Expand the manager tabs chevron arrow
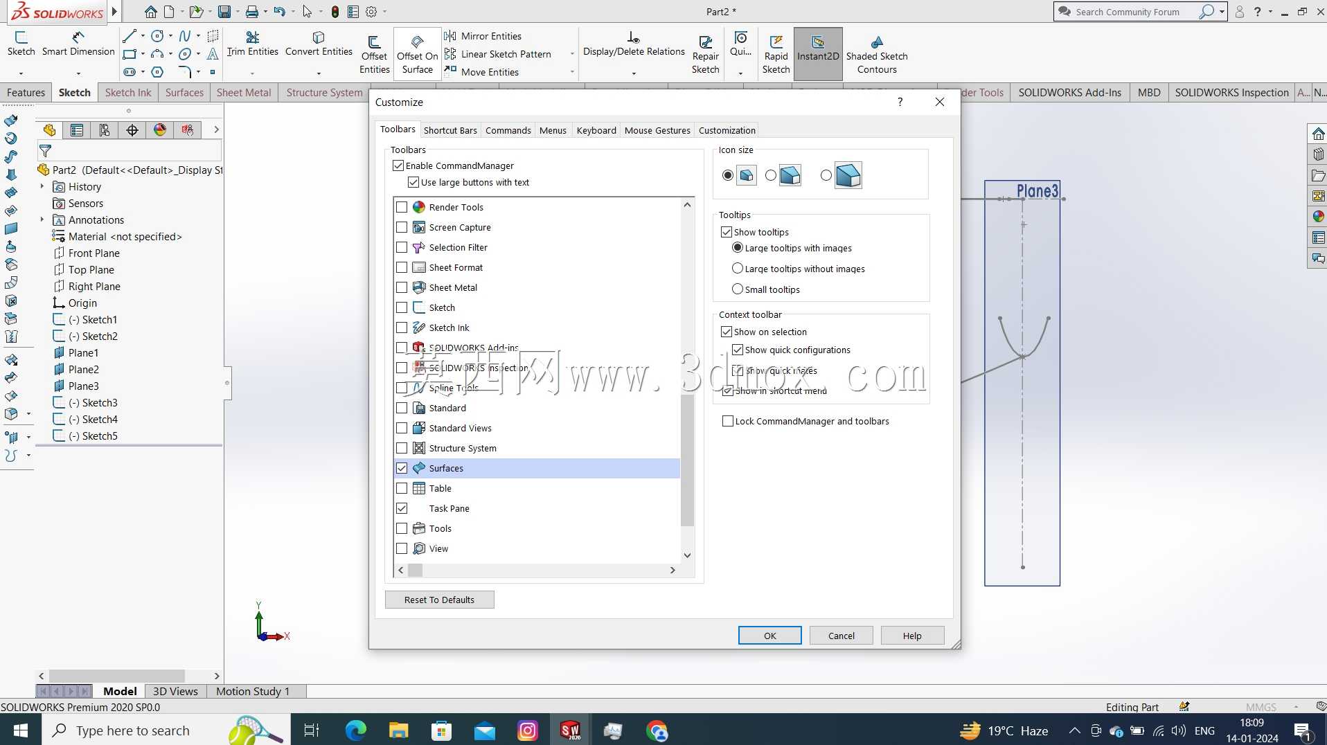Screen dimensions: 1327x745 [x=216, y=129]
